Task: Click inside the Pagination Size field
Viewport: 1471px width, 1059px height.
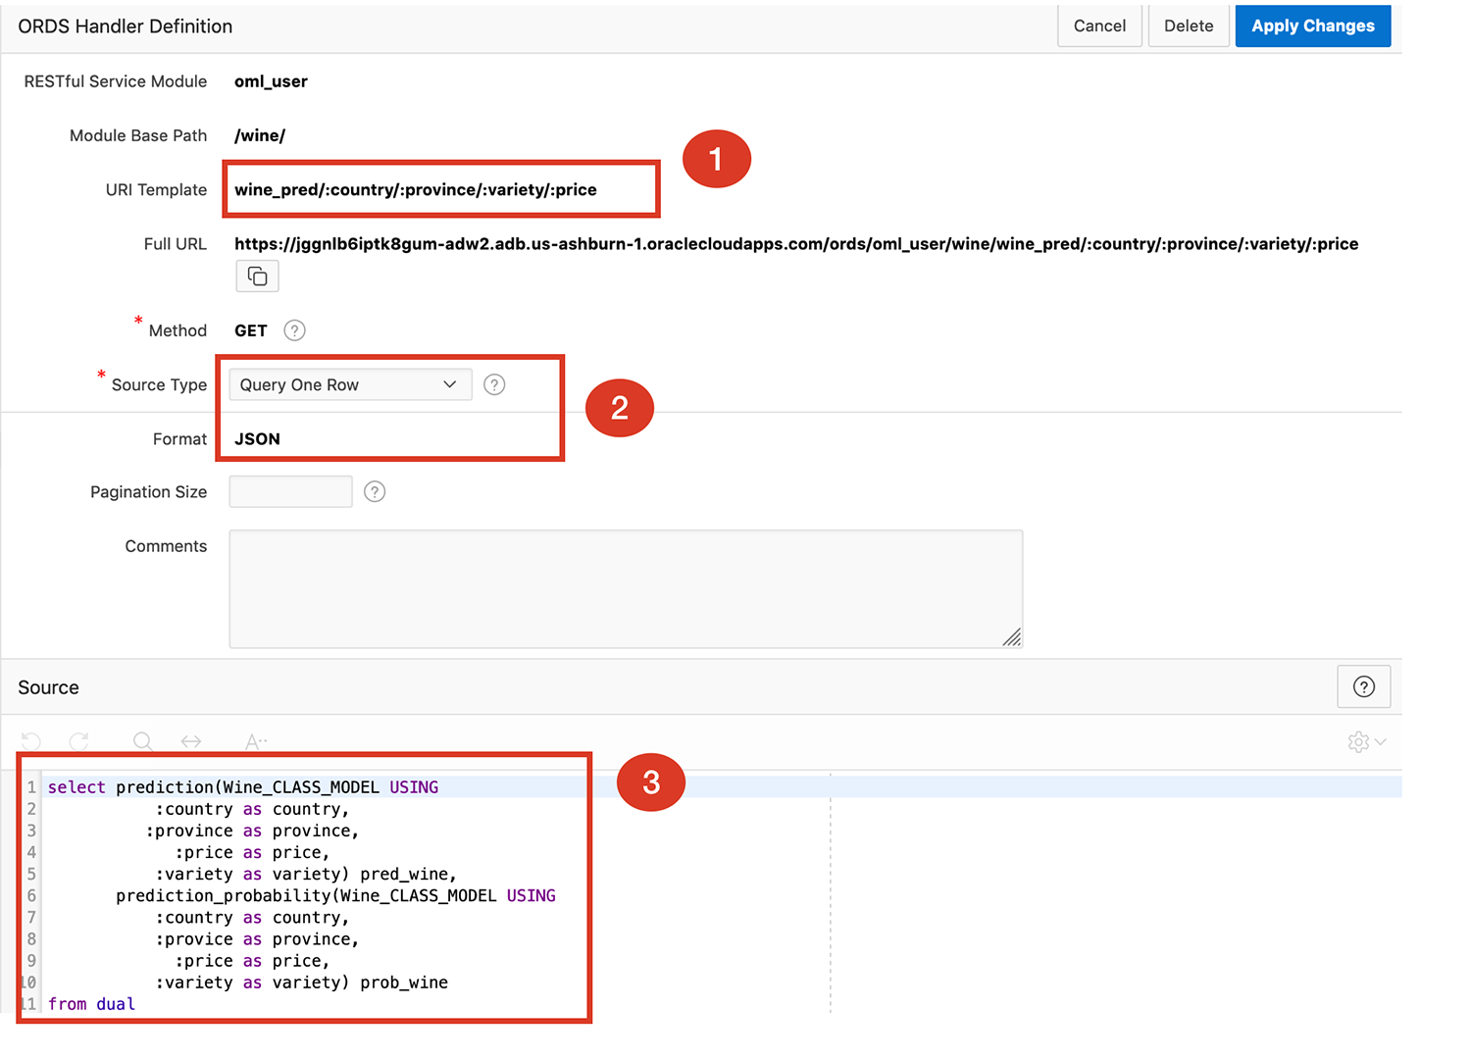Action: [x=290, y=491]
